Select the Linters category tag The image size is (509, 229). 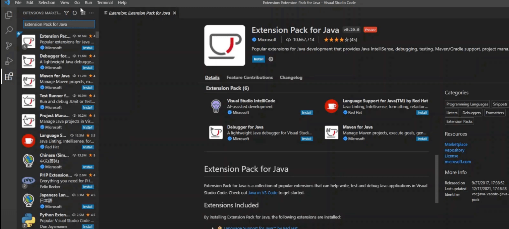coord(452,113)
